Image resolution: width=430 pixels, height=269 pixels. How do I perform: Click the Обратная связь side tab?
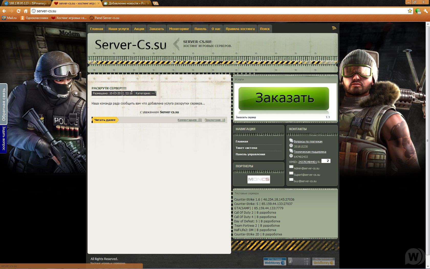[x=4, y=104]
